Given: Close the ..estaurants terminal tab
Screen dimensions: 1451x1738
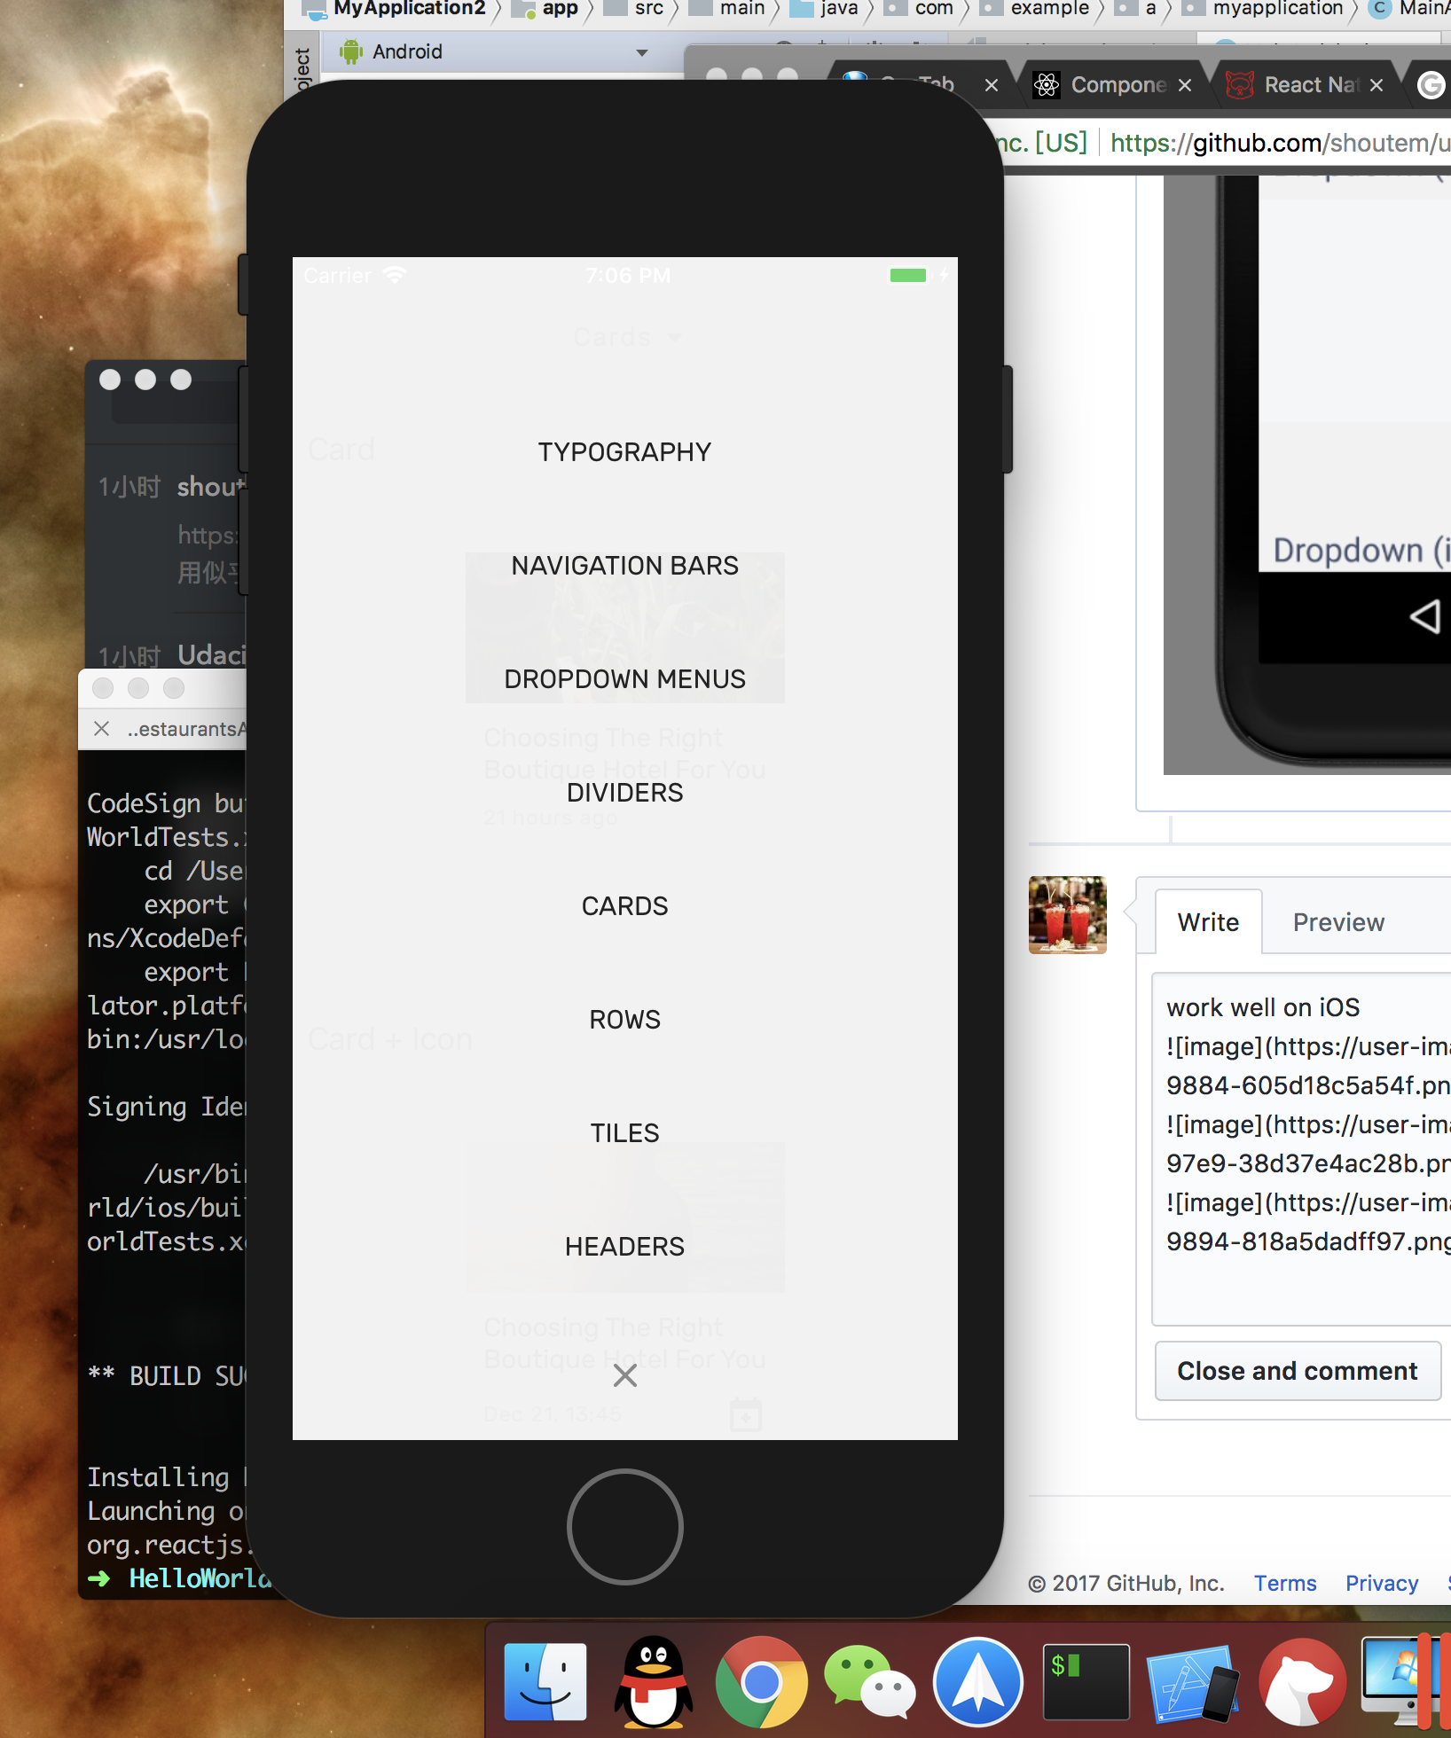Looking at the screenshot, I should click(101, 729).
